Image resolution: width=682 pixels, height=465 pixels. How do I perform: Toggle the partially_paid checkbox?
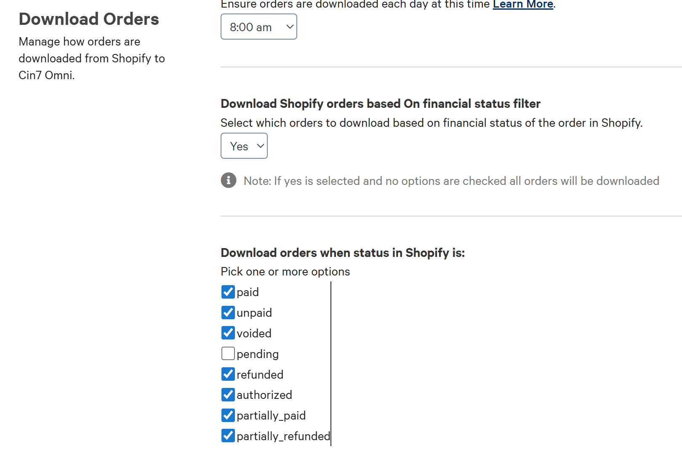(x=228, y=415)
